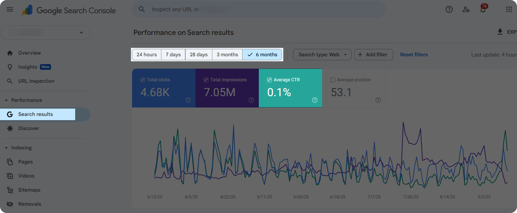Uncheck the Total impressions checkbox
The width and height of the screenshot is (517, 213).
206,80
